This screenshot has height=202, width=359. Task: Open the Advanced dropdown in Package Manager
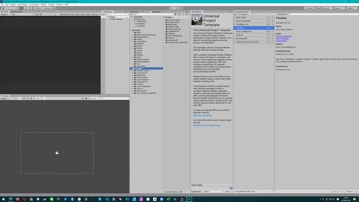[x=283, y=15]
